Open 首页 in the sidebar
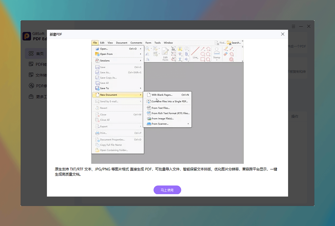The image size is (335, 226). click(36, 54)
